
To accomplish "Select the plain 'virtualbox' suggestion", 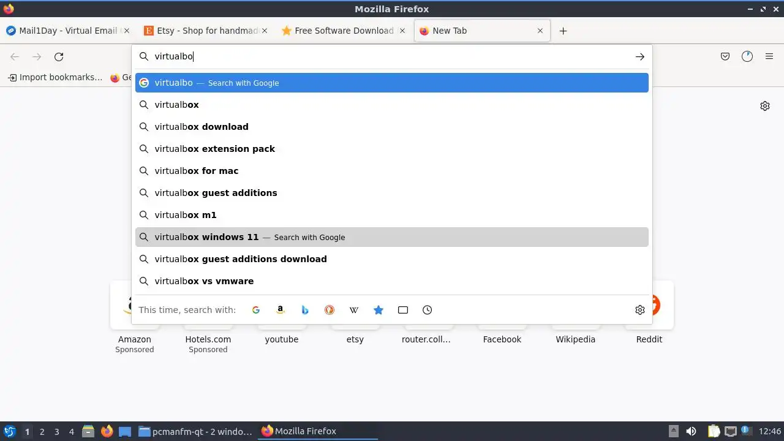I will [x=392, y=105].
